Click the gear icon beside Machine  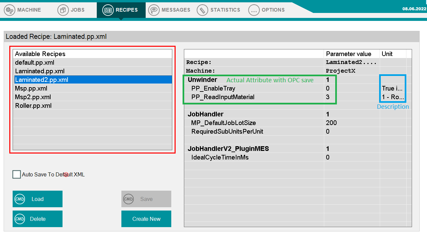10,10
